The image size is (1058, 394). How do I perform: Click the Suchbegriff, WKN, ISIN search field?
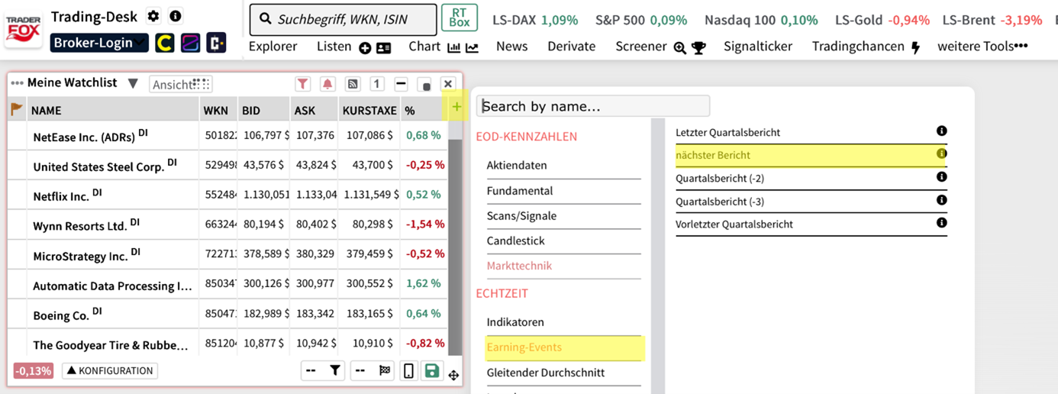pyautogui.click(x=343, y=19)
